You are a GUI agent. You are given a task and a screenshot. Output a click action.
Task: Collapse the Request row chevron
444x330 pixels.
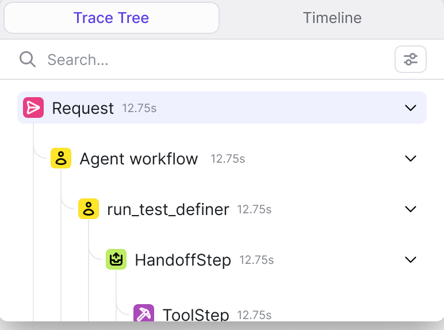coord(411,108)
